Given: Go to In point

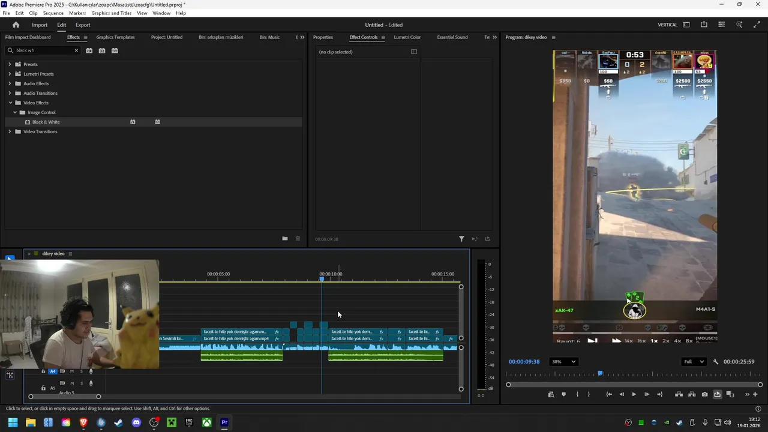Looking at the screenshot, I should click(x=609, y=394).
